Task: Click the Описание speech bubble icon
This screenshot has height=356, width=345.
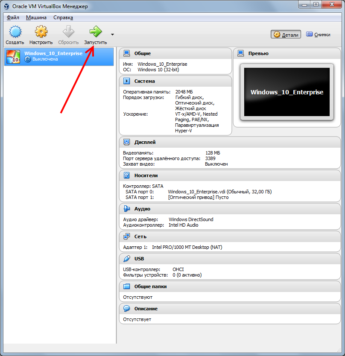Action: (x=126, y=309)
